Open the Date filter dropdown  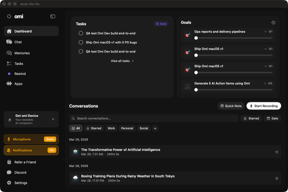tap(273, 119)
